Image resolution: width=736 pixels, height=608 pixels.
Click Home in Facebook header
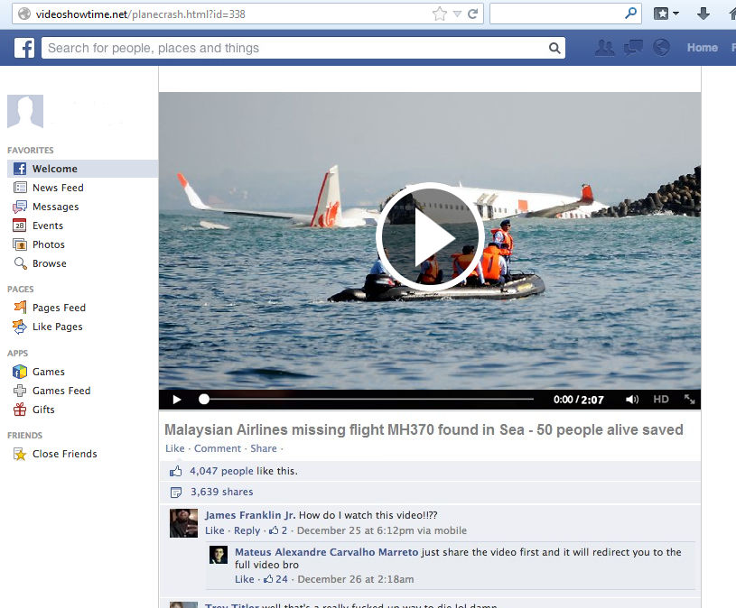(703, 47)
